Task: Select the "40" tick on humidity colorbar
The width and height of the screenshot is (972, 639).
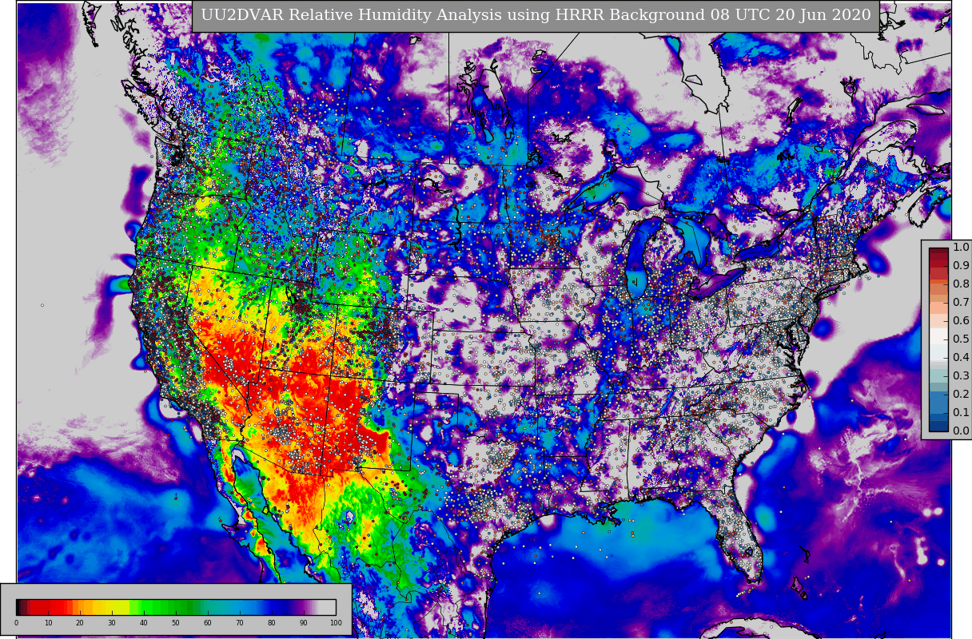Action: click(x=144, y=623)
